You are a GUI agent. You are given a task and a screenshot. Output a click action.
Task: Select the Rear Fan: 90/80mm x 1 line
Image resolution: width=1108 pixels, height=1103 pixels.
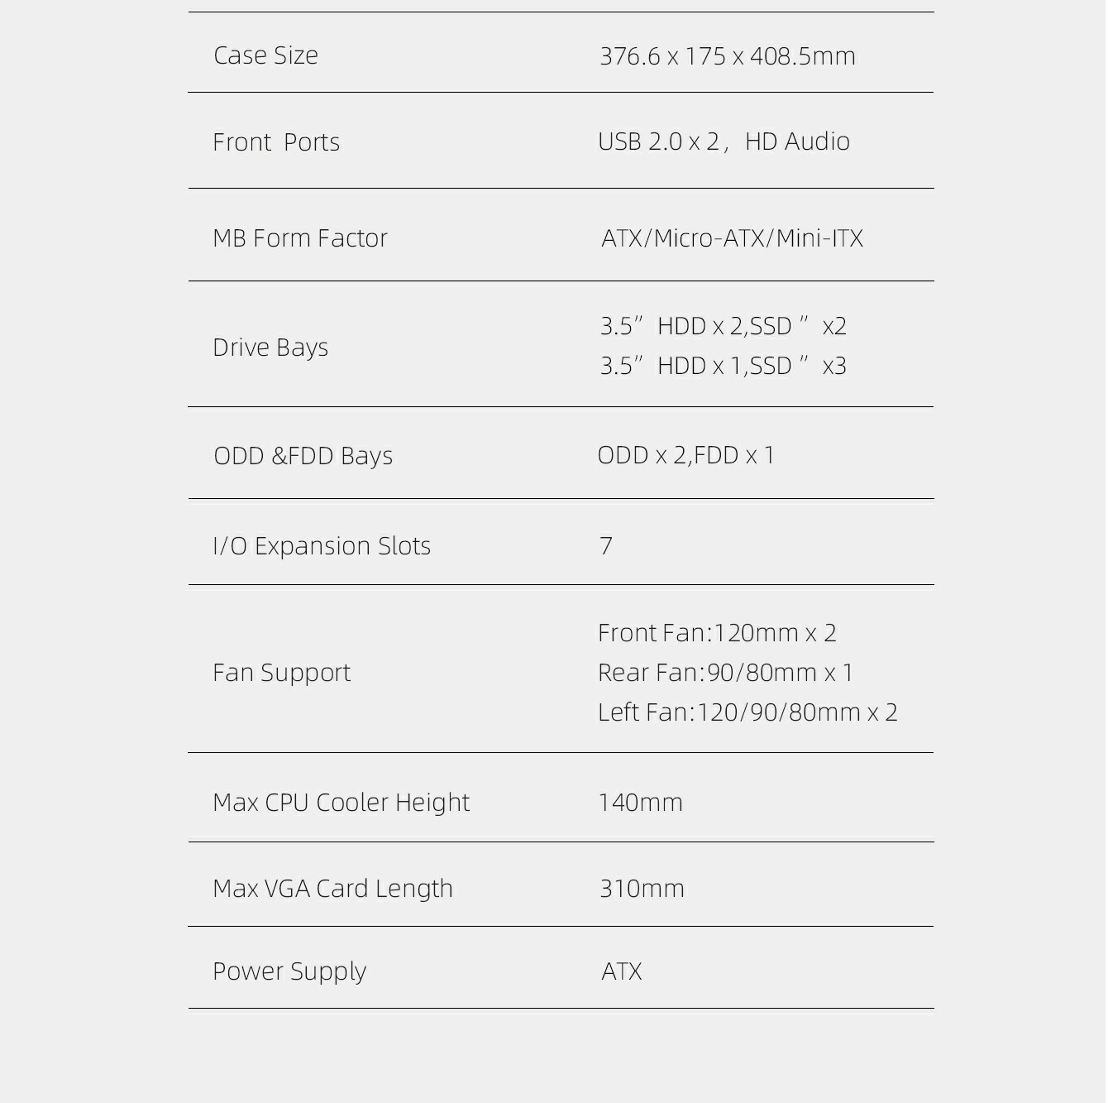tap(725, 673)
